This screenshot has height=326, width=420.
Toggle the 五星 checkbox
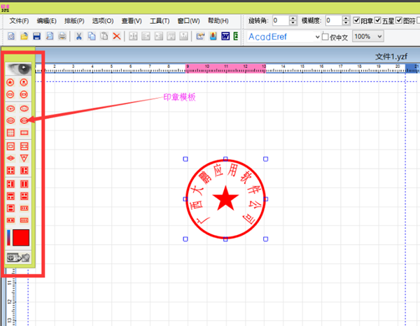click(x=378, y=20)
